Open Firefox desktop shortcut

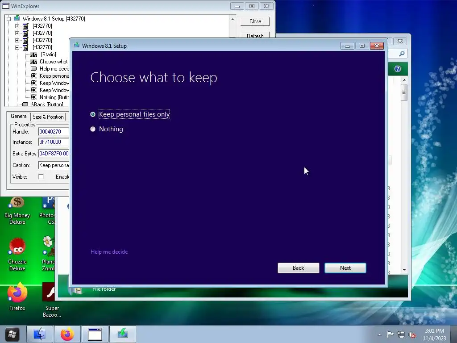pyautogui.click(x=17, y=297)
